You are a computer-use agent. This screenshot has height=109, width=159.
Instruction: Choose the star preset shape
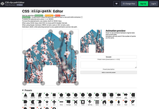(47, 103)
